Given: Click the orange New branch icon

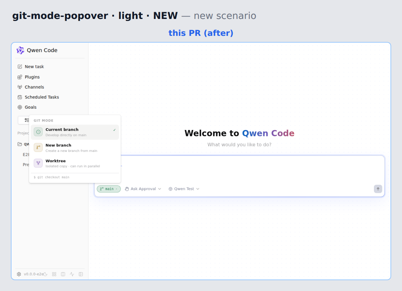Looking at the screenshot, I should click(x=38, y=148).
